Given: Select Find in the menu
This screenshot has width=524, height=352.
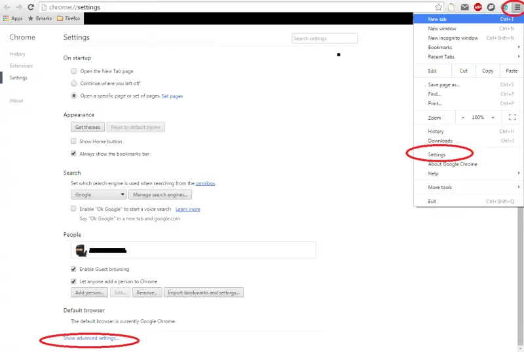Looking at the screenshot, I should click(468, 94).
